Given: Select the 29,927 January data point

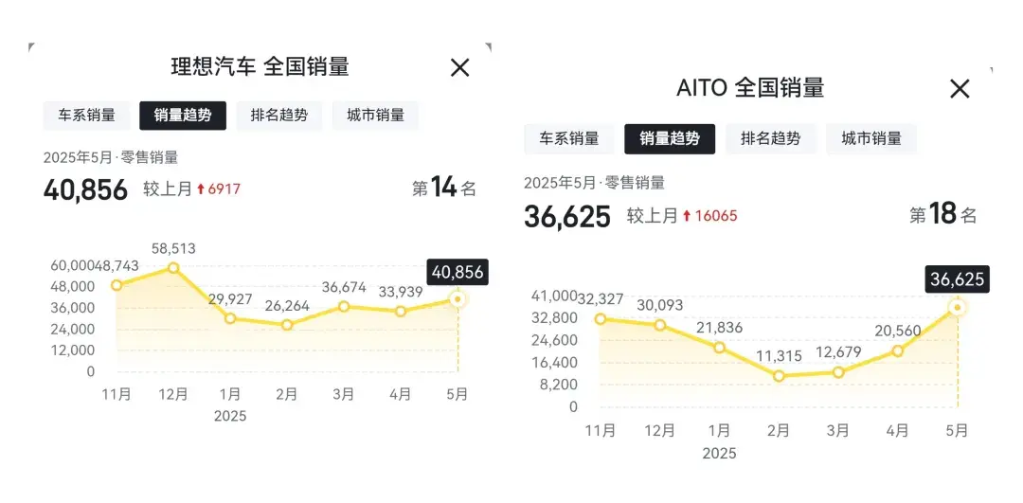Looking at the screenshot, I should [230, 318].
